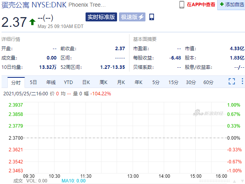Image resolution: width=245 pixels, height=184 pixels.
Task: Click the -1.00% percent axis label
Action: [x=234, y=170]
